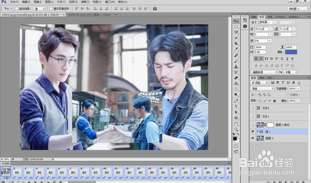
Task: Lock all on the selected layer
Action: pos(275,101)
